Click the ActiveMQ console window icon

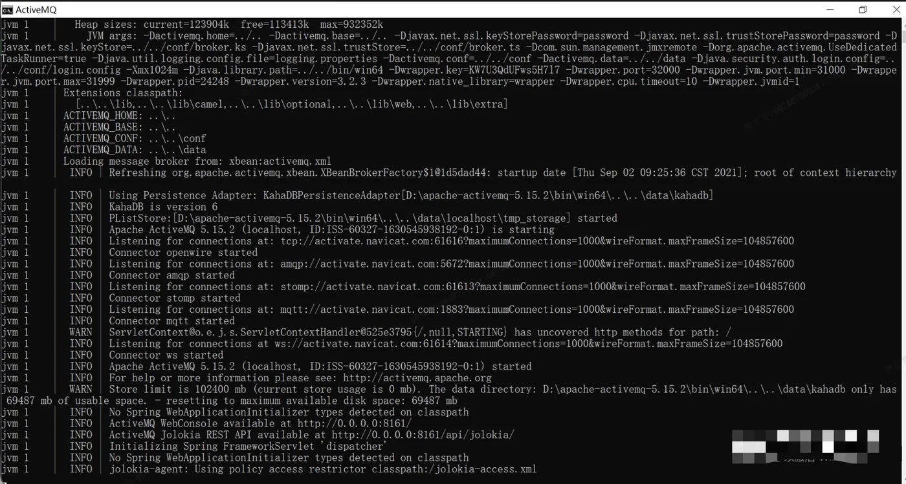(6, 10)
